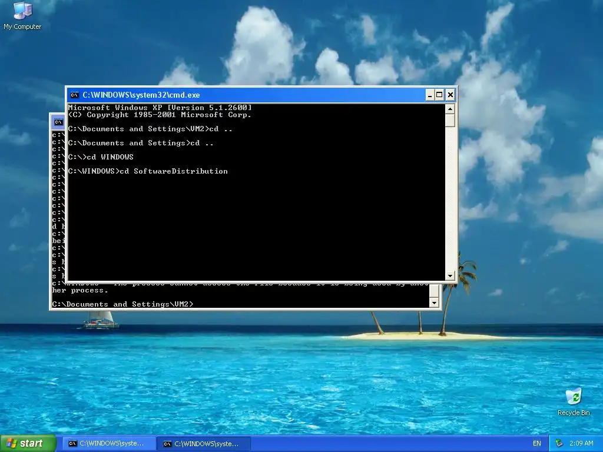603x452 pixels.
Task: Switch to the second cmd.exe taskbar button
Action: tap(204, 444)
